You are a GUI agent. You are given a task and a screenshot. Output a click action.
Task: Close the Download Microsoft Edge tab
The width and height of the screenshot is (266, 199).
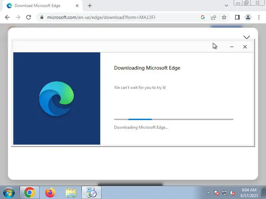click(77, 6)
